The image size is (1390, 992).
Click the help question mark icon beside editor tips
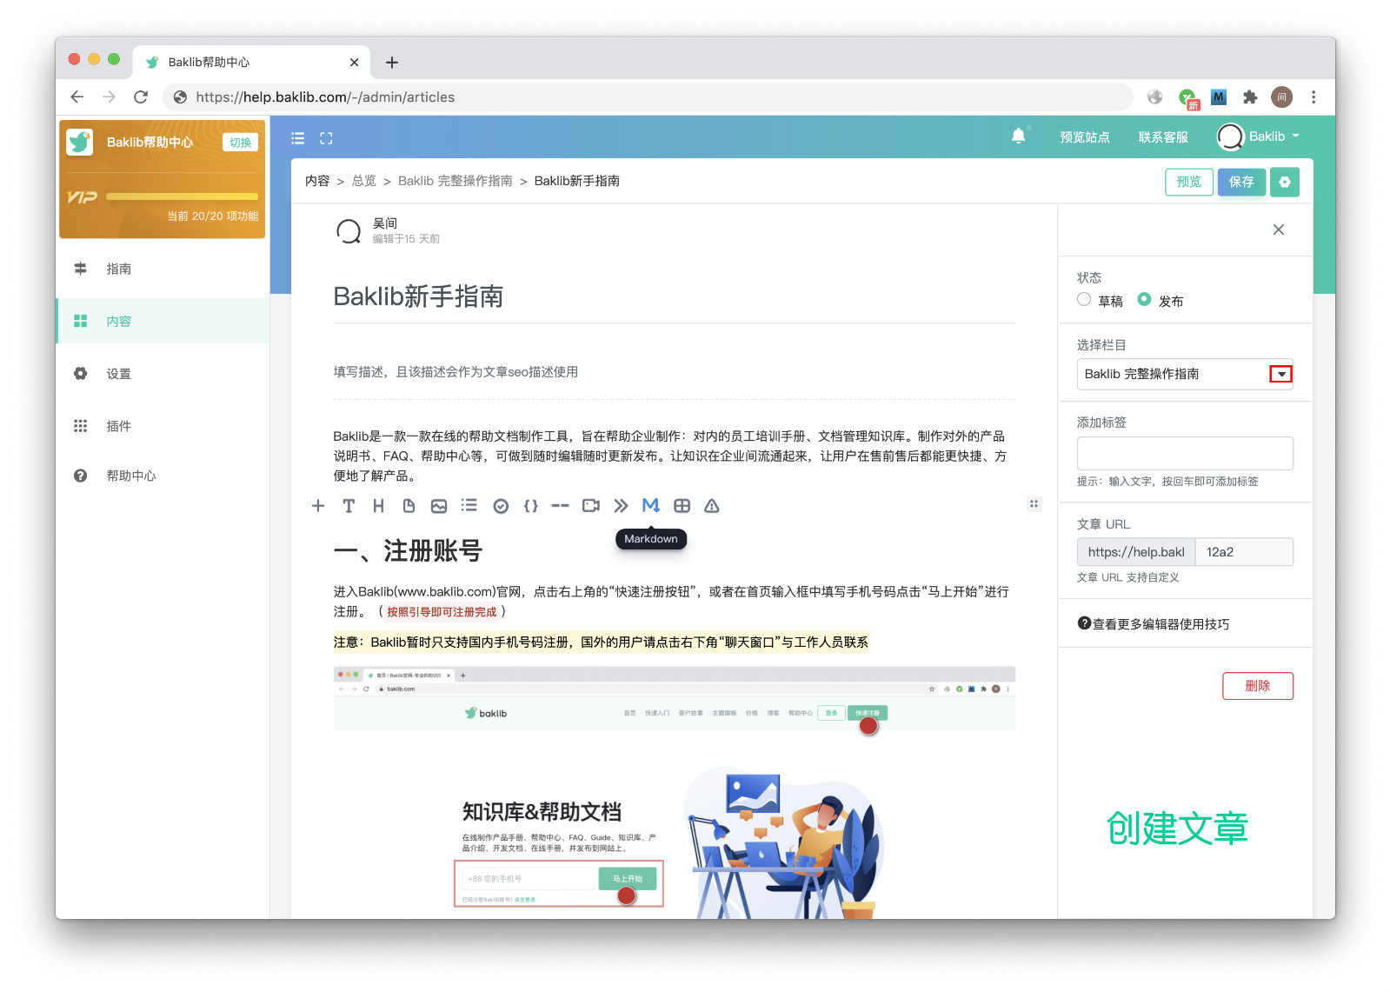(x=1084, y=622)
